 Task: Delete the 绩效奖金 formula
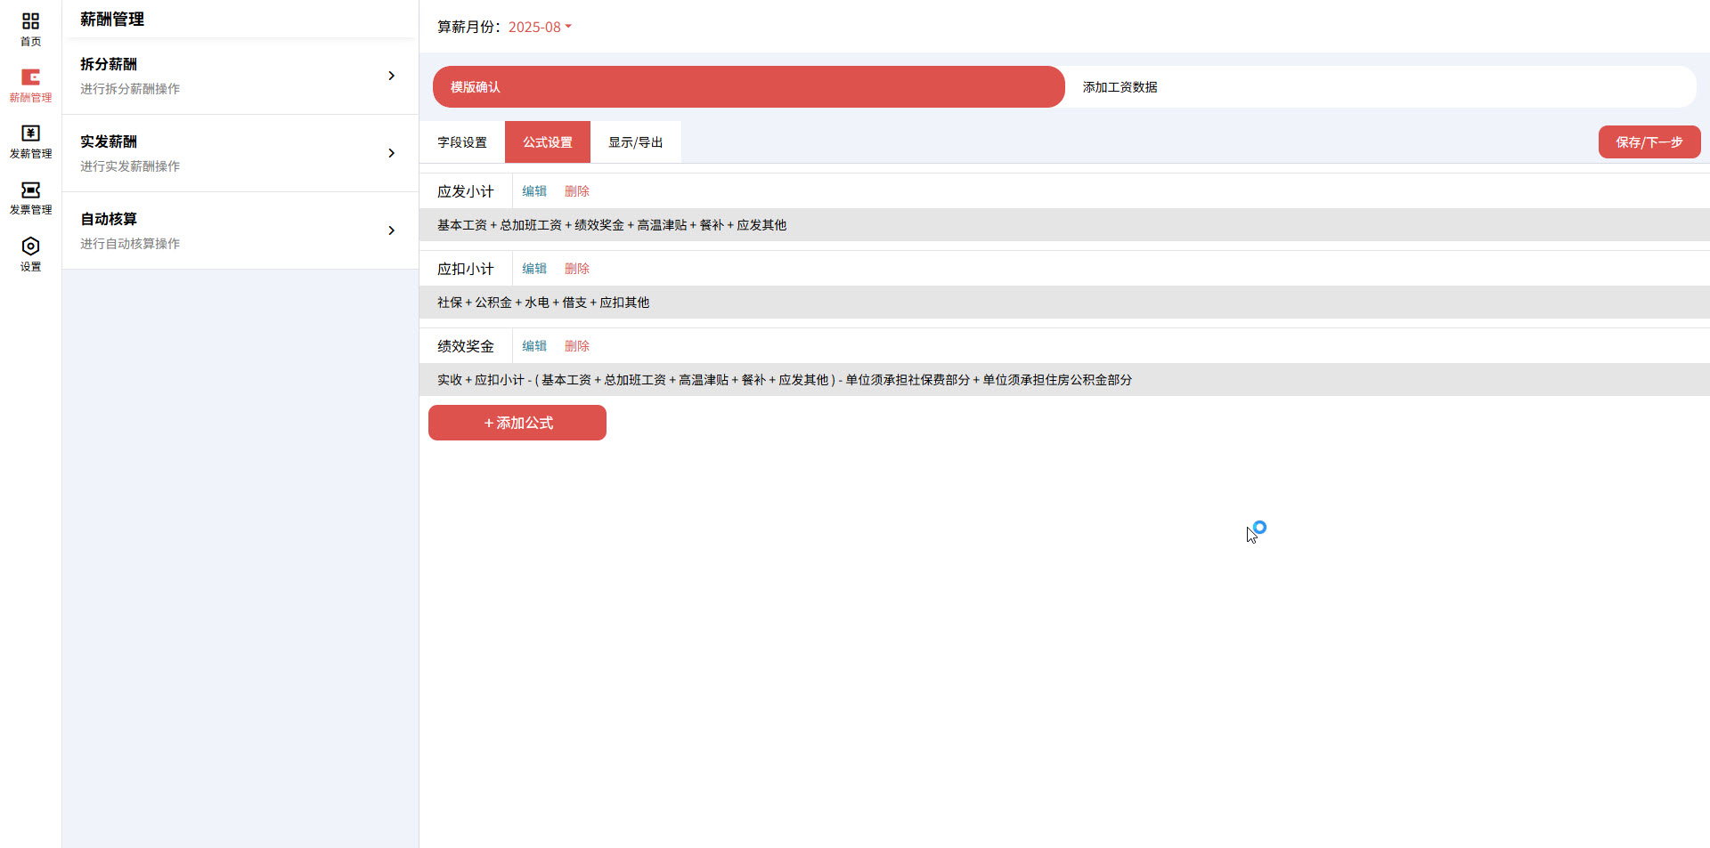click(x=577, y=346)
